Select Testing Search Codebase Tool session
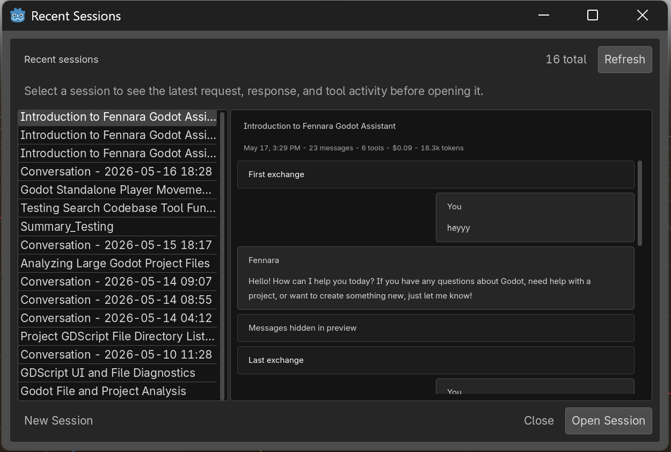Screen dimensions: 671x452 click(118, 208)
